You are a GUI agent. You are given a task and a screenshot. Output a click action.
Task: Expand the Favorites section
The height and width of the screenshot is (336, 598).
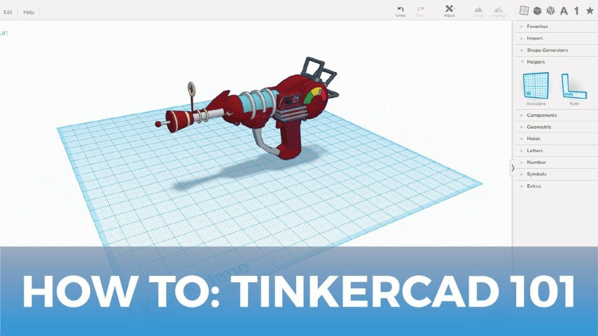537,26
